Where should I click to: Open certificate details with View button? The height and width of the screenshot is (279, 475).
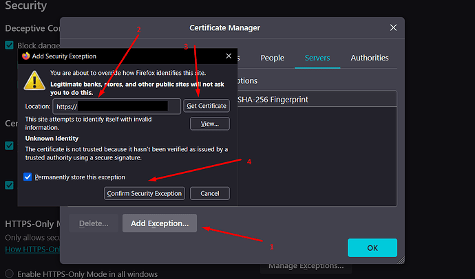pyautogui.click(x=210, y=124)
